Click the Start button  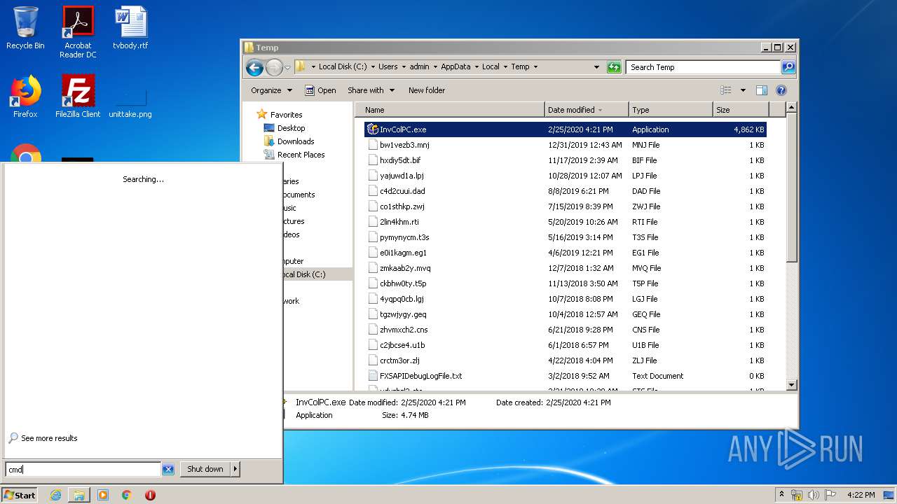pyautogui.click(x=20, y=495)
